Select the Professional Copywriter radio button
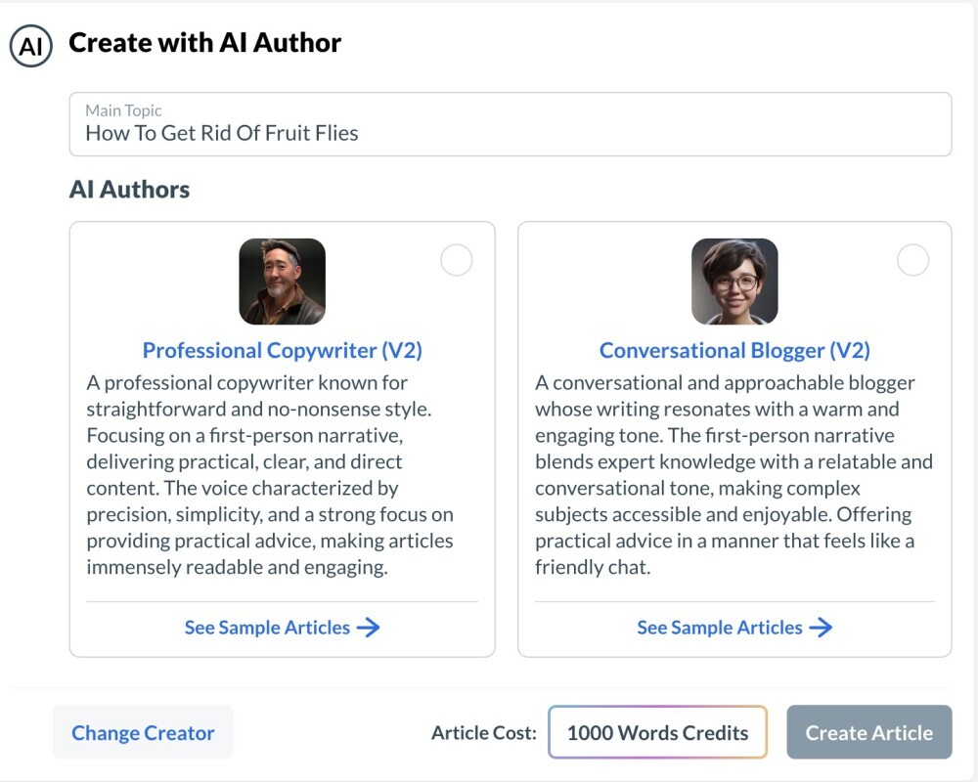 pos(456,260)
